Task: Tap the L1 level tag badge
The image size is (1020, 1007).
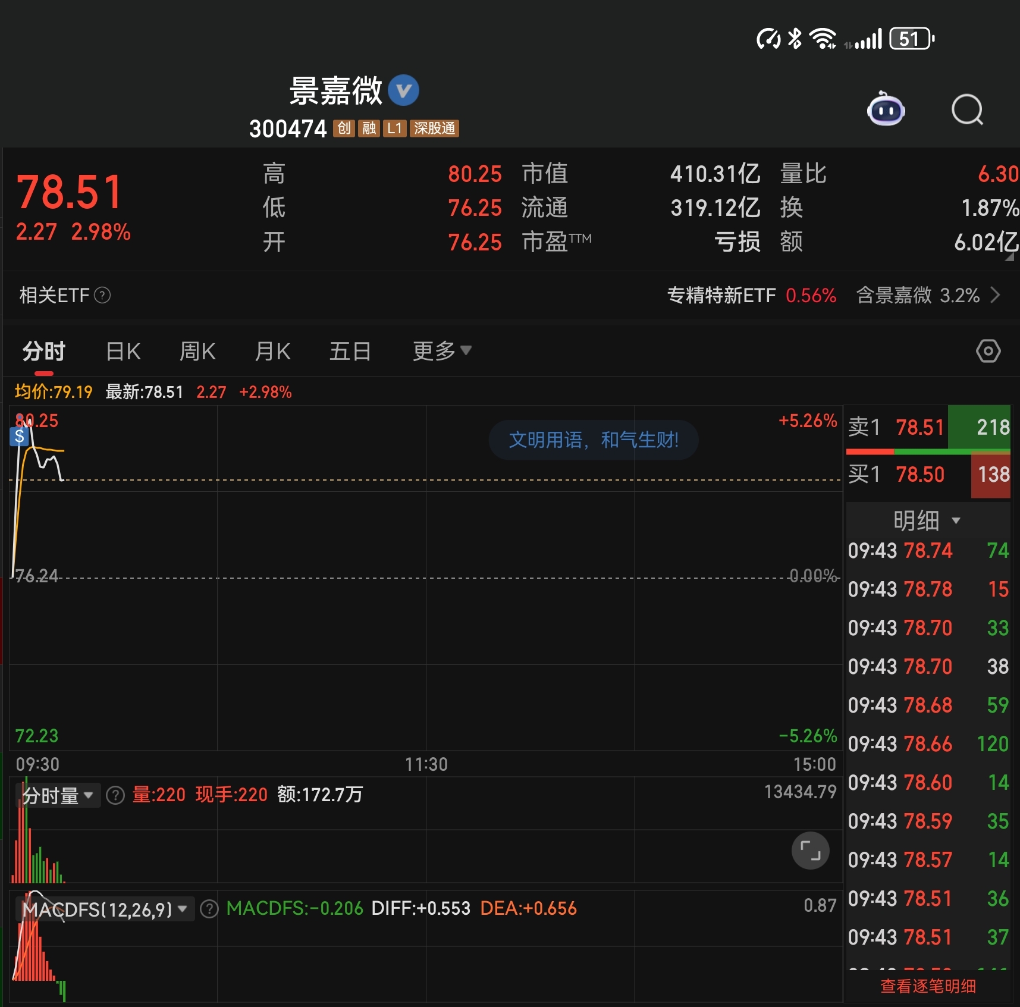Action: (394, 128)
